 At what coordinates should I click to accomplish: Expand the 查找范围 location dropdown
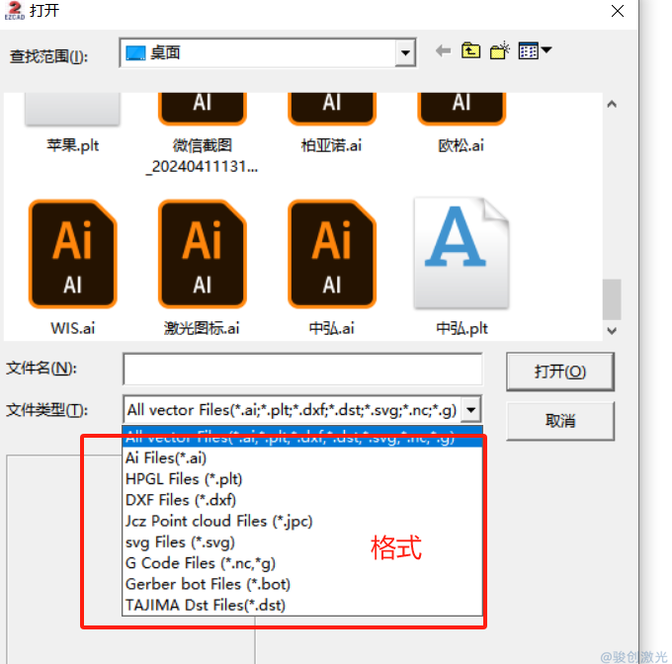click(405, 53)
